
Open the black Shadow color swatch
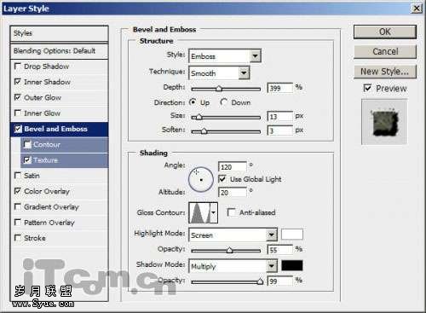pos(292,265)
